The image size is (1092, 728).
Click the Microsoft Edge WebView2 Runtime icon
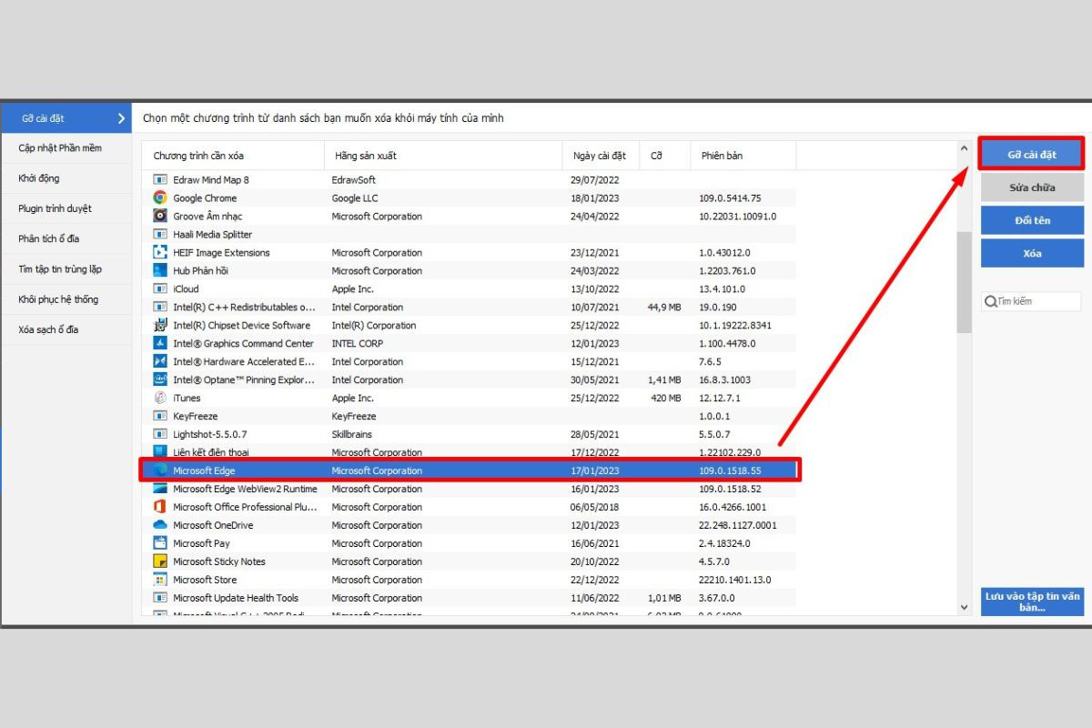click(x=160, y=489)
